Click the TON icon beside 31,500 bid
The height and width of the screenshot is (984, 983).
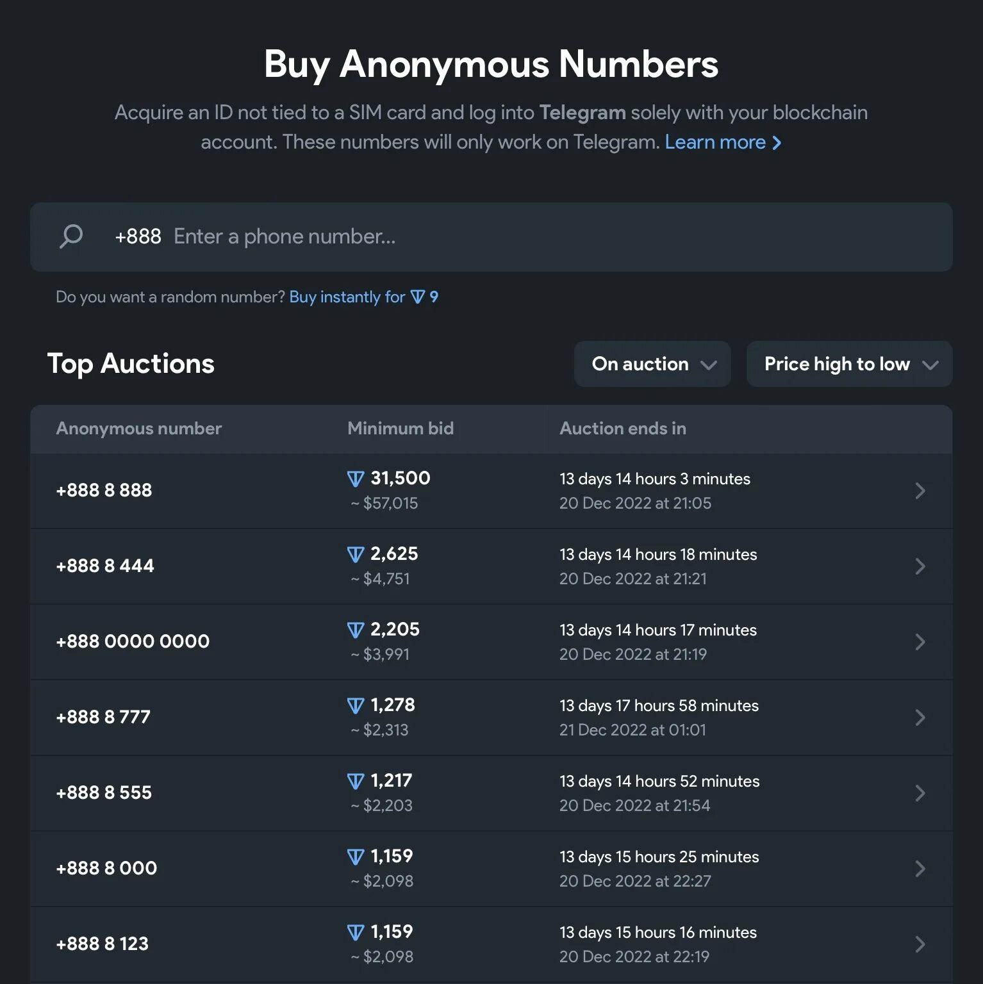coord(356,479)
